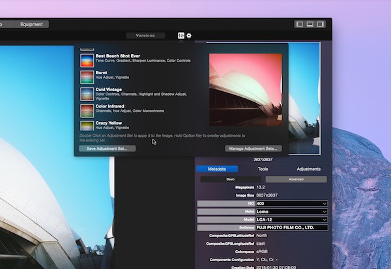This screenshot has width=391, height=269.
Task: Select the Basic metadata view
Action: (231, 179)
